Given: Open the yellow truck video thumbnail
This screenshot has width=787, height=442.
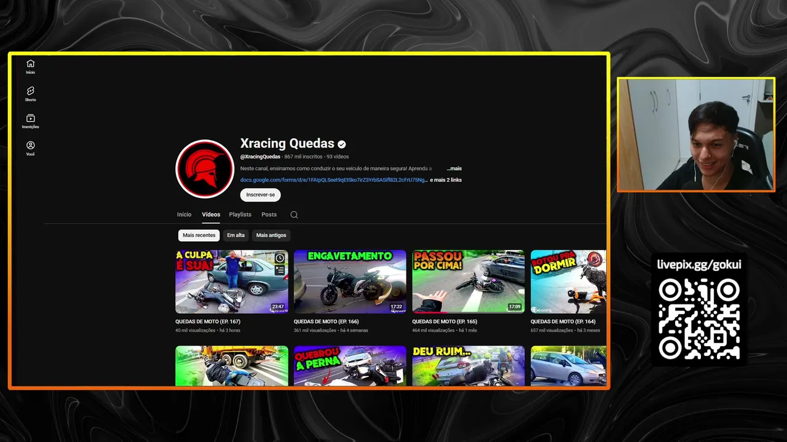Looking at the screenshot, I should [x=231, y=366].
